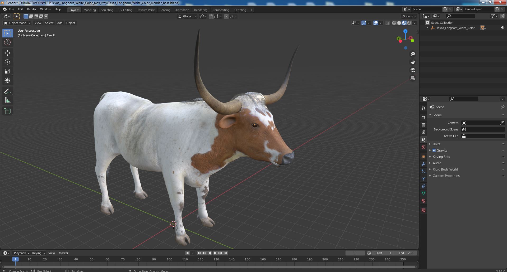The width and height of the screenshot is (507, 272).
Task: Open the File menu
Action: pyautogui.click(x=12, y=9)
